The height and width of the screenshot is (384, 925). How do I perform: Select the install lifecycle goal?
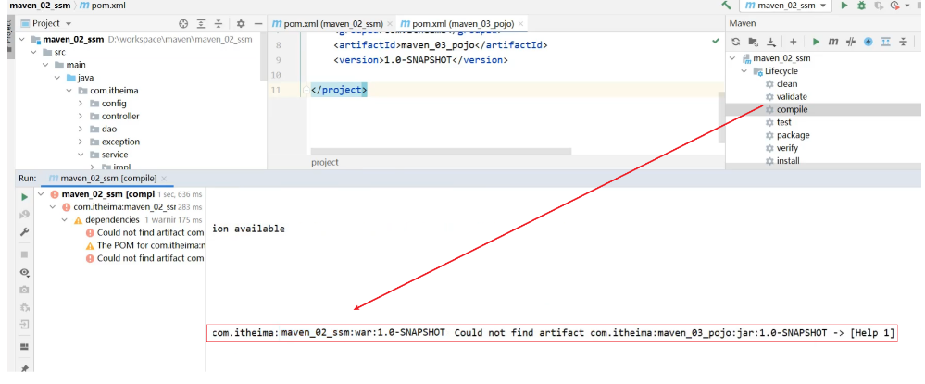pos(788,160)
